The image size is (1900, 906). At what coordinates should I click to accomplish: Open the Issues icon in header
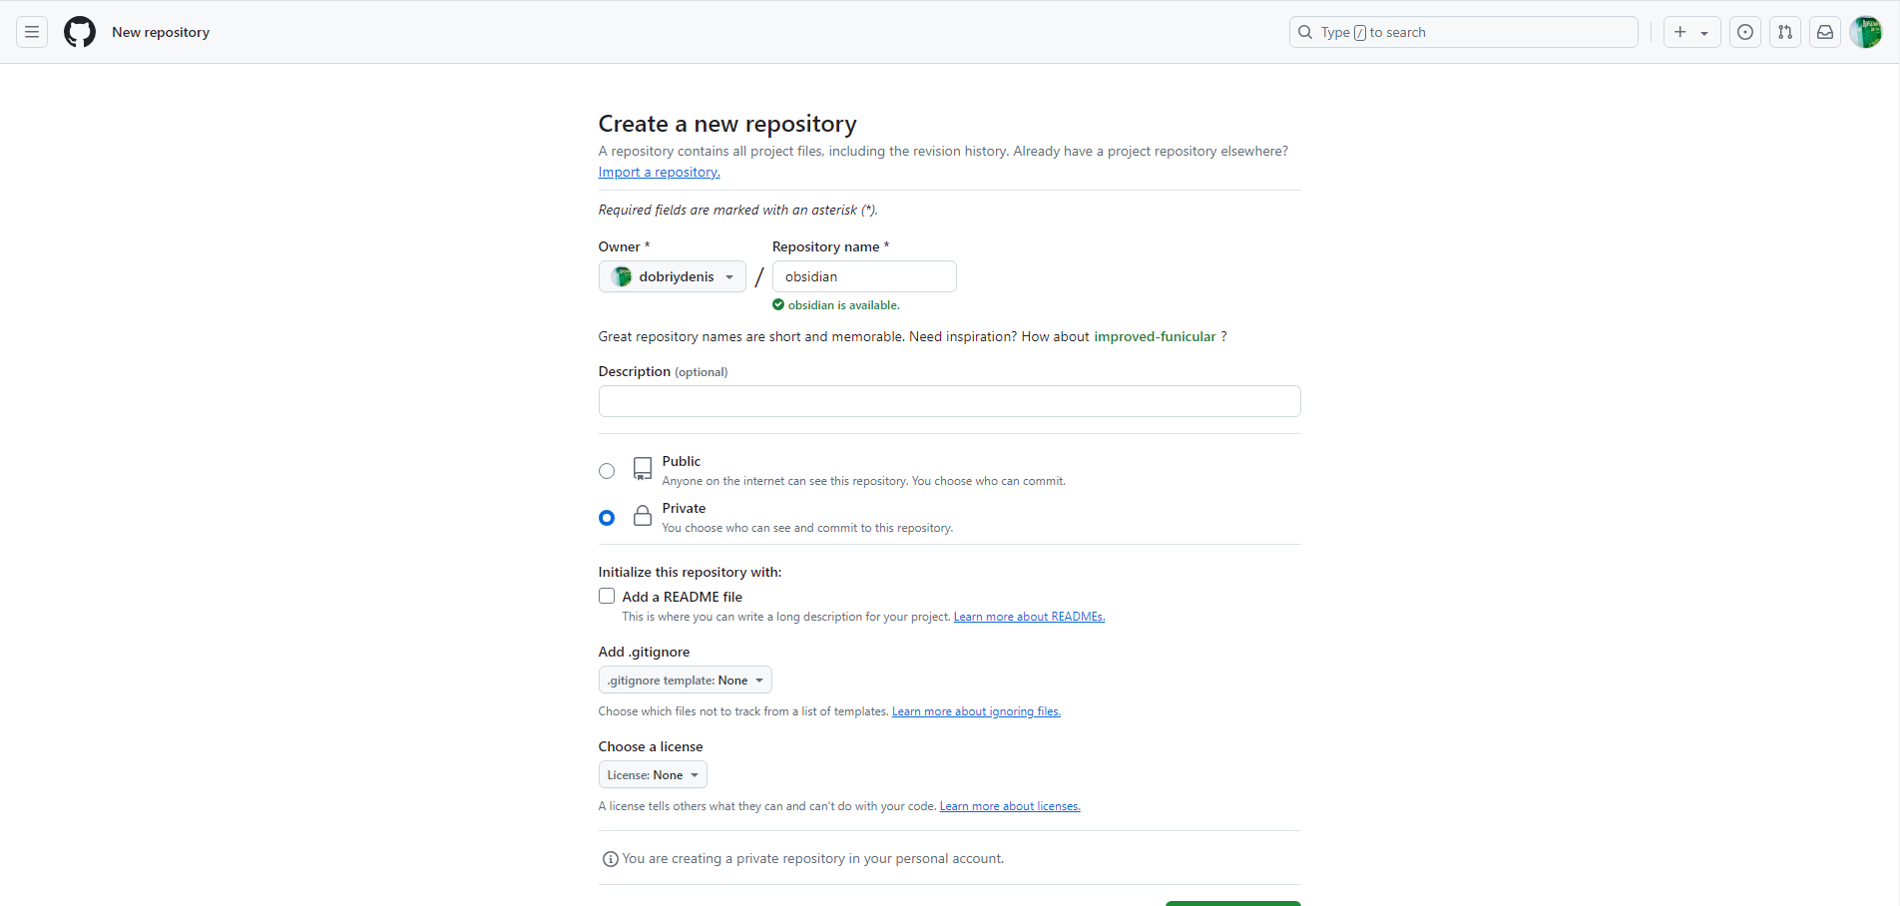[x=1745, y=32]
